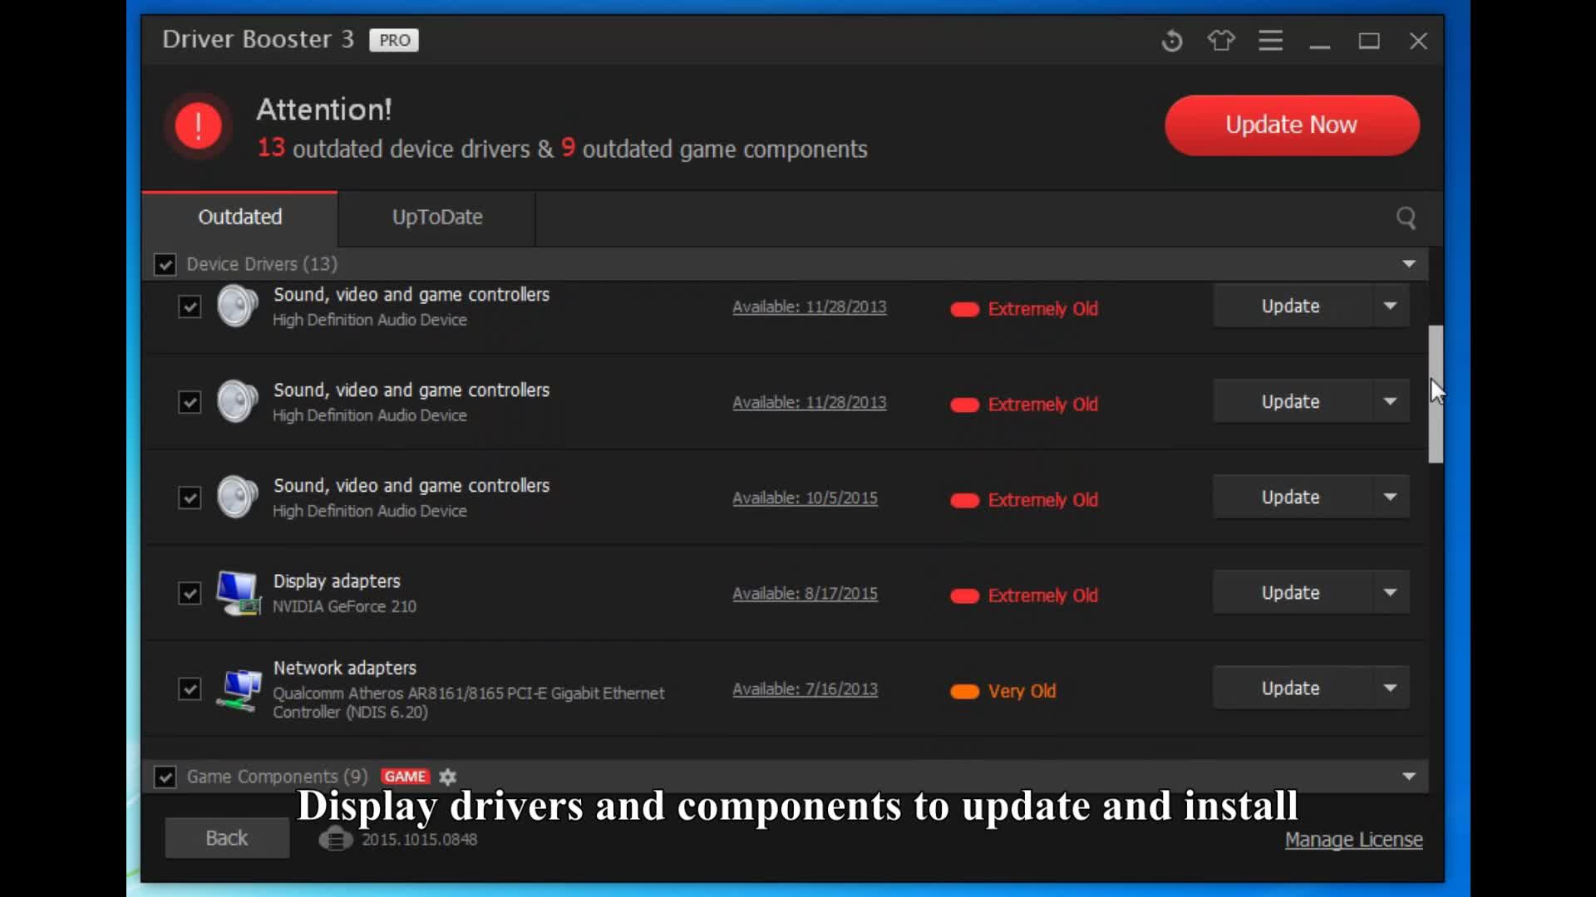Switch to the UpToDate tab

(x=437, y=218)
